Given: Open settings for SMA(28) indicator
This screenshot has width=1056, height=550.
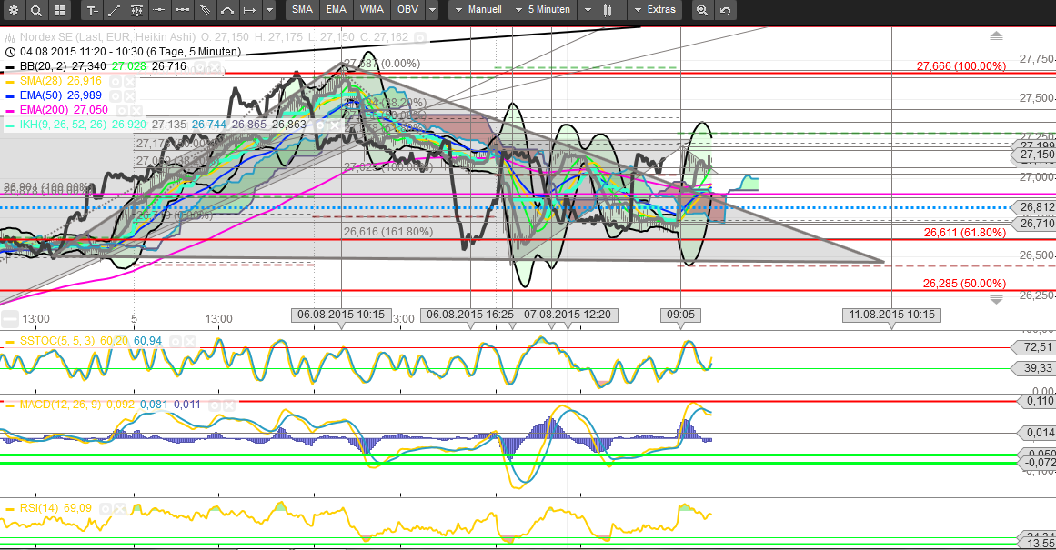Looking at the screenshot, I should (x=116, y=81).
